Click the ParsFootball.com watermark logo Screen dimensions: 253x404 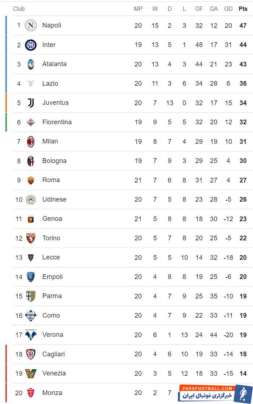click(215, 393)
